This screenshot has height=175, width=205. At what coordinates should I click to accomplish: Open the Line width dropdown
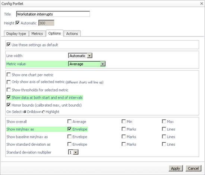coord(80,56)
